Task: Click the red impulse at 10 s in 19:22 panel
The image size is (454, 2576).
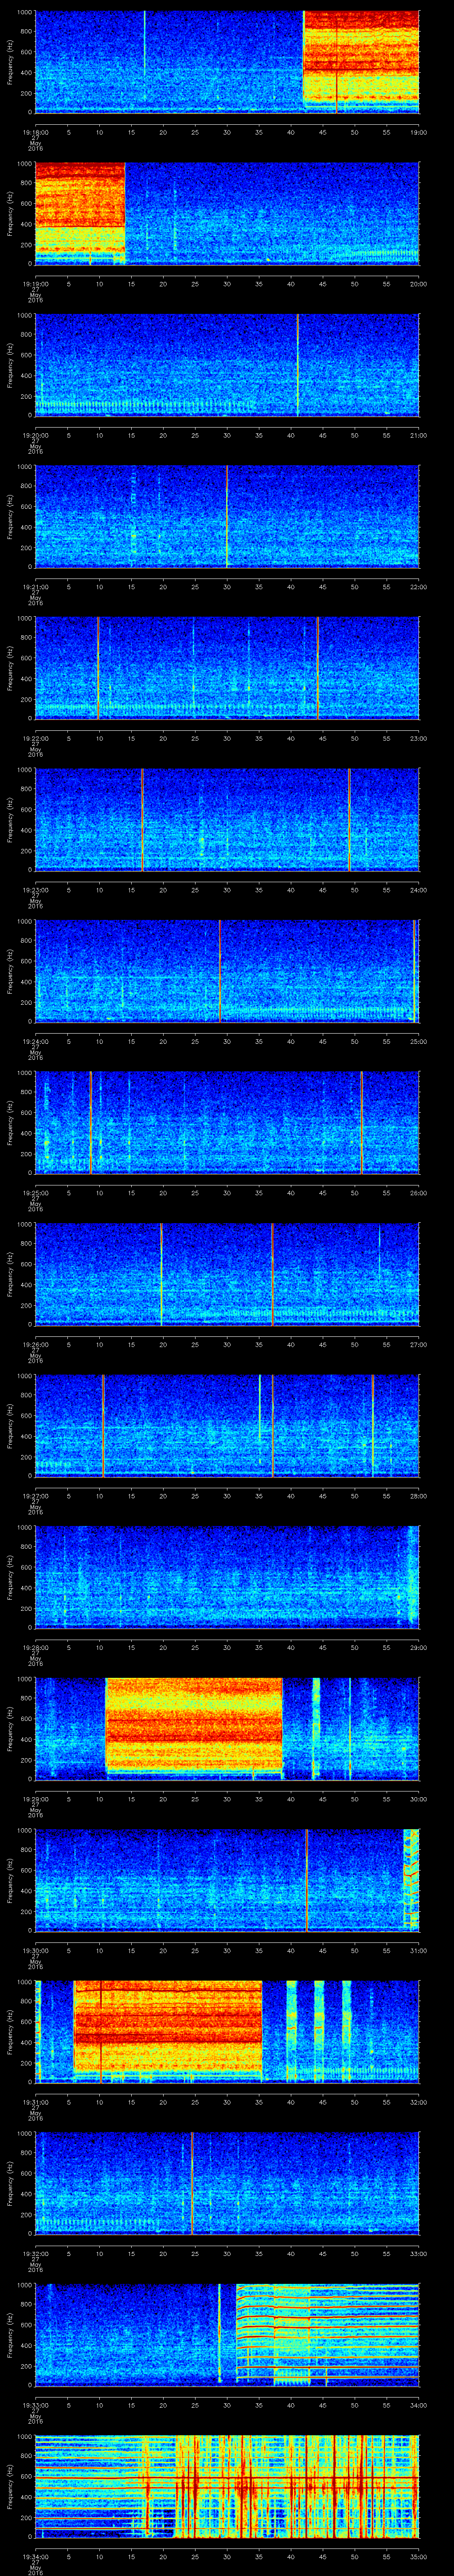Action: (98, 668)
